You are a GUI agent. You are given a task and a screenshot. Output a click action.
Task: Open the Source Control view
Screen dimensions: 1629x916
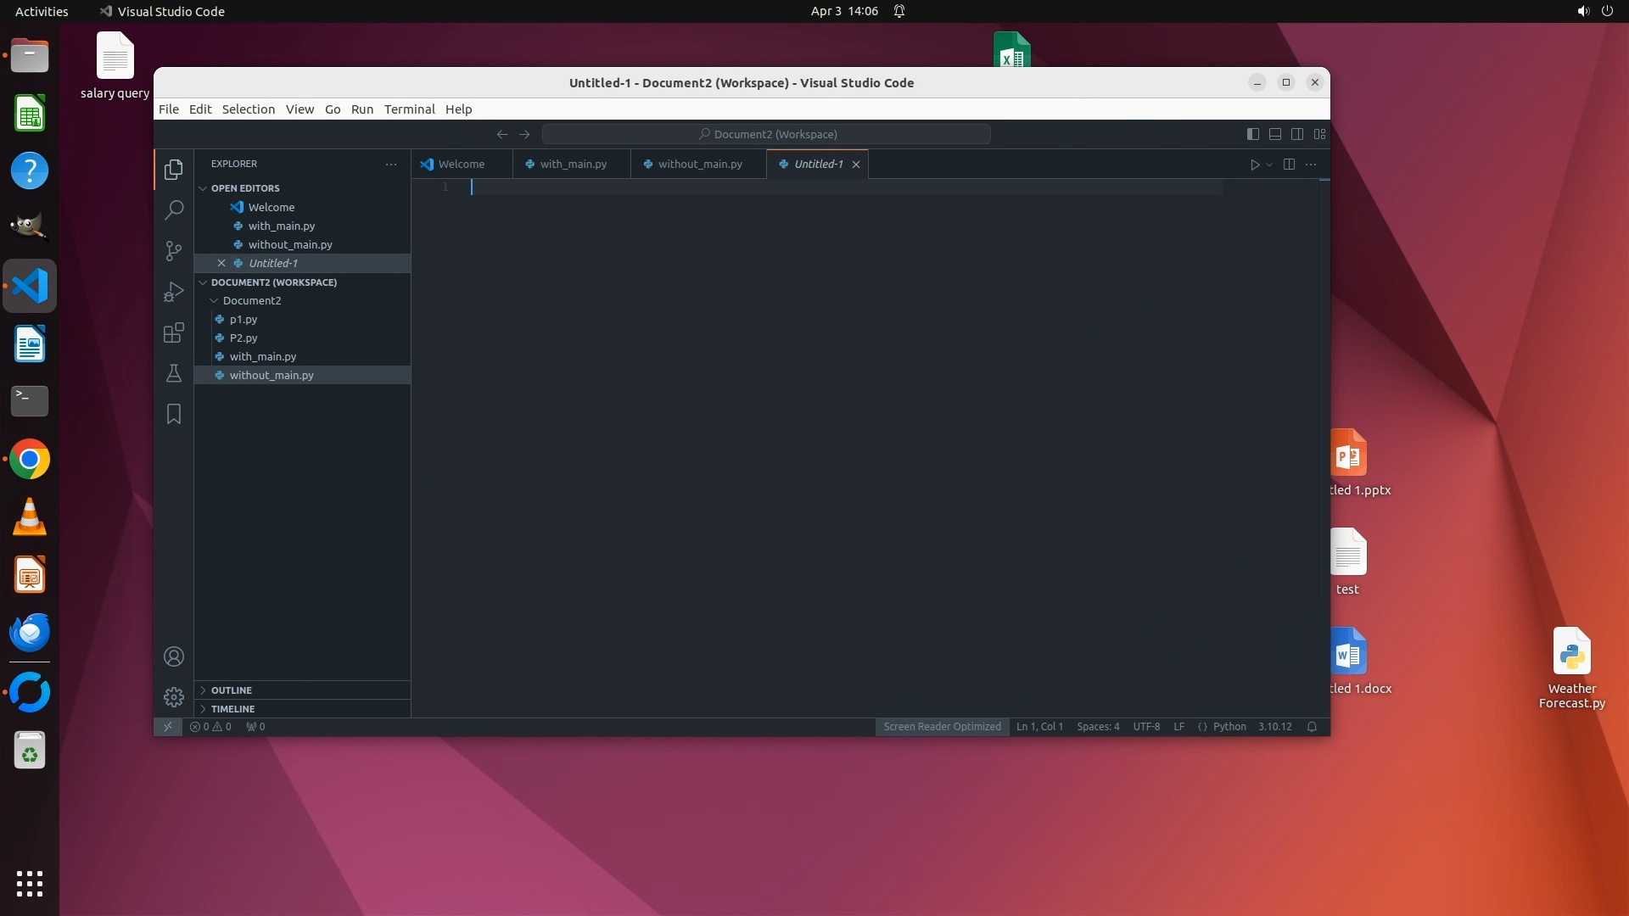point(174,251)
